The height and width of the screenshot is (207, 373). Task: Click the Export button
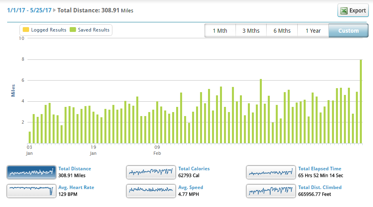click(353, 11)
